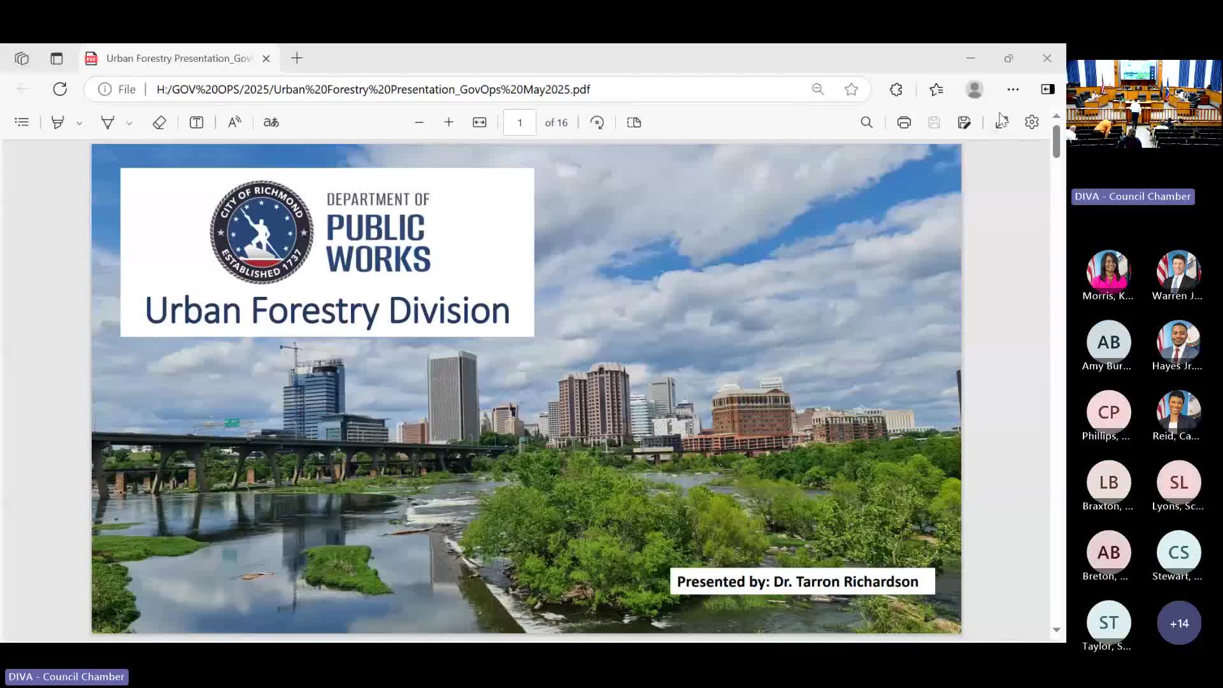Add a text box to PDF

click(x=196, y=122)
